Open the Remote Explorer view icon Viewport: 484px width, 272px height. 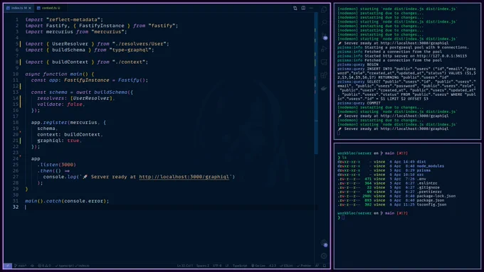pyautogui.click(x=324, y=62)
